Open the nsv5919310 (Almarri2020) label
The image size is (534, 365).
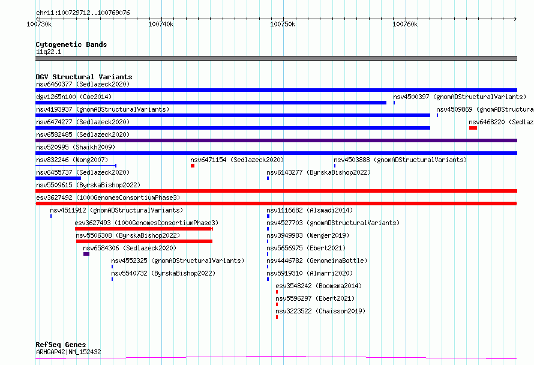310,273
